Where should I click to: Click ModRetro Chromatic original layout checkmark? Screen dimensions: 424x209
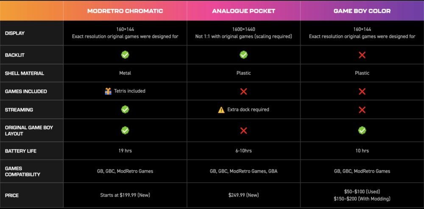tap(125, 131)
